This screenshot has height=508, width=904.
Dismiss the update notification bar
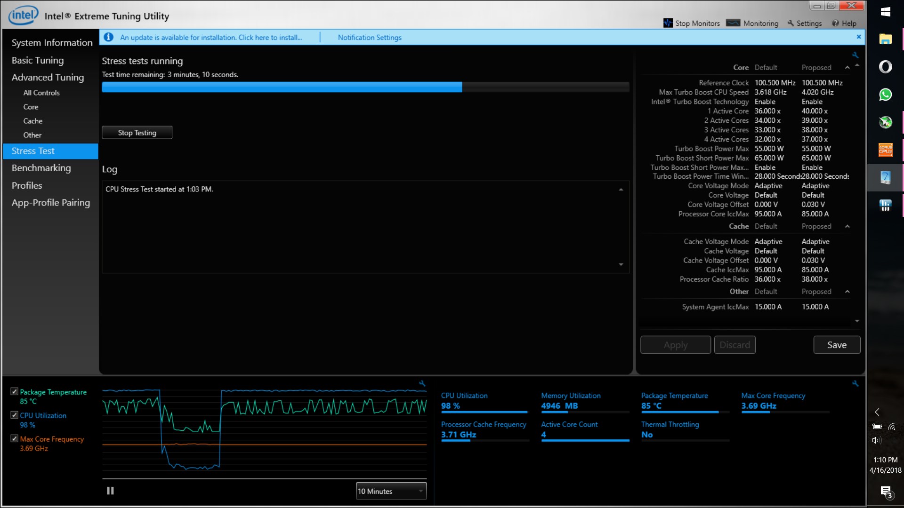859,37
